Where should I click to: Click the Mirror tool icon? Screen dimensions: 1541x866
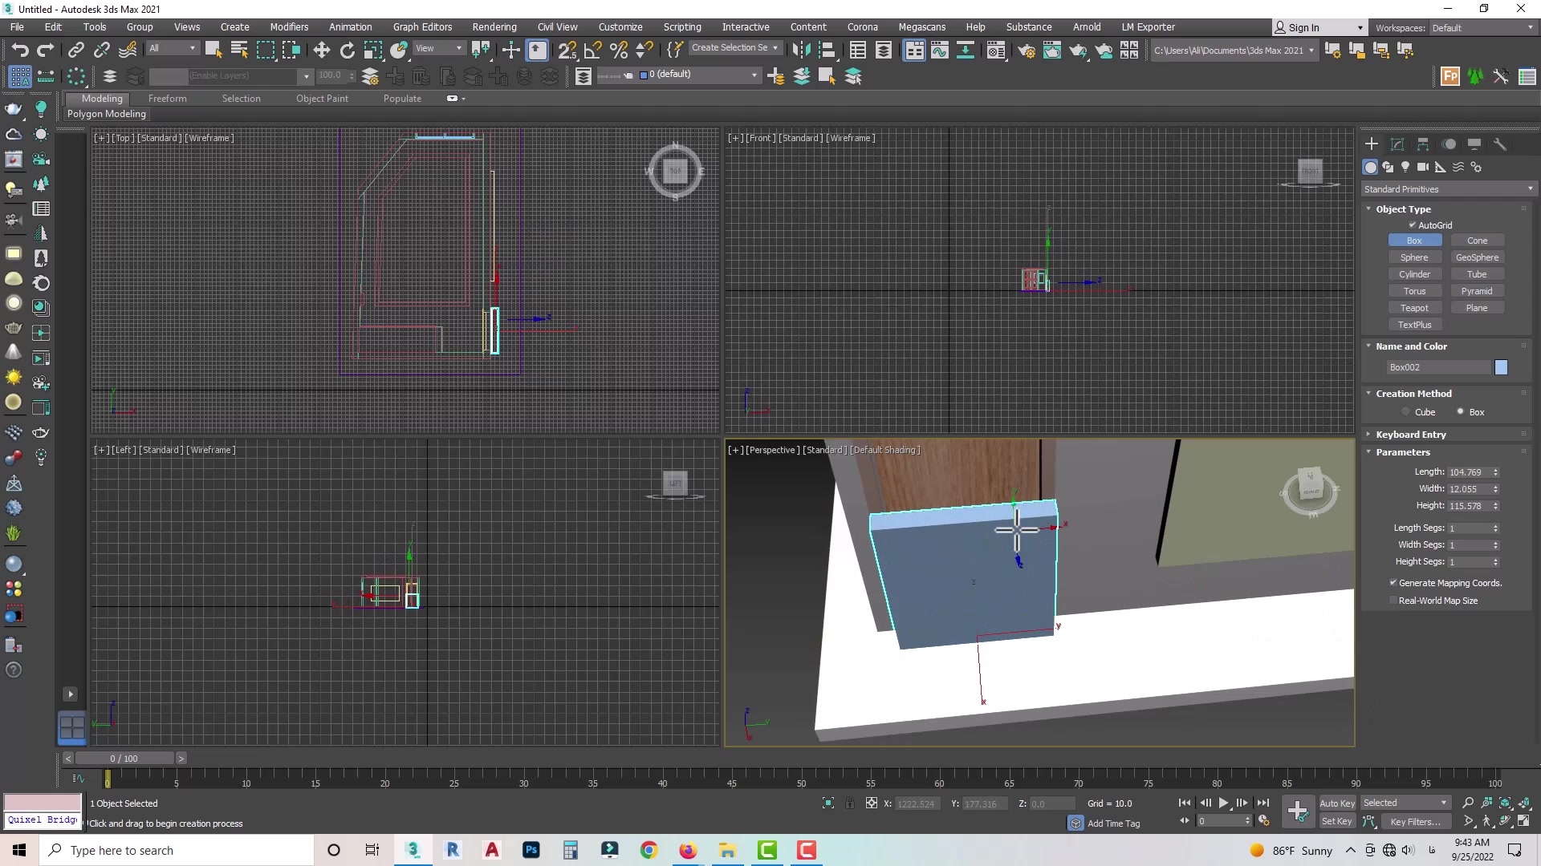click(x=800, y=51)
